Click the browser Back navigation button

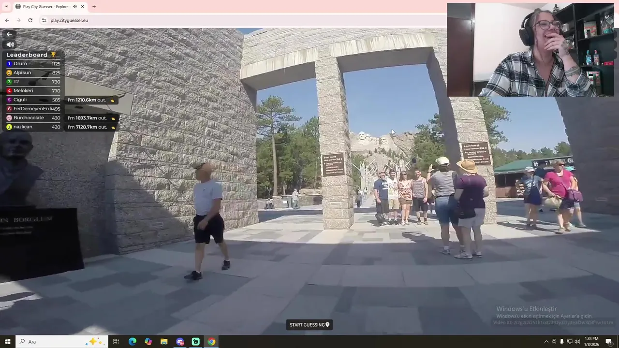7,20
